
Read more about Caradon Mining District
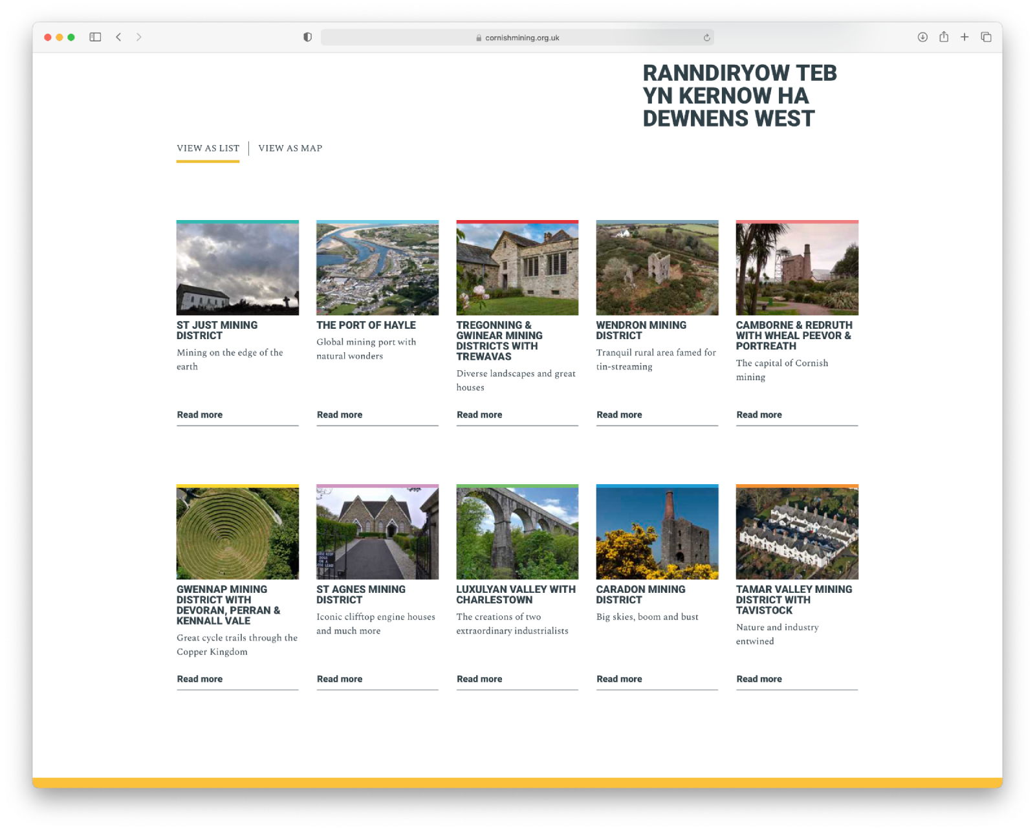(619, 679)
